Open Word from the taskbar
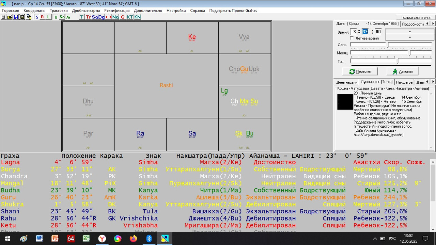 (39, 239)
